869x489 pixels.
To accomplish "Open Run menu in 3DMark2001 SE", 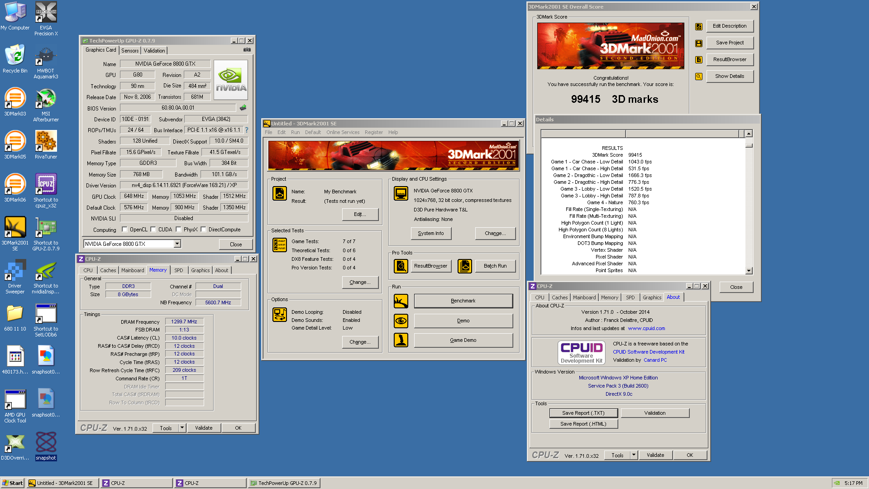I will click(x=295, y=132).
